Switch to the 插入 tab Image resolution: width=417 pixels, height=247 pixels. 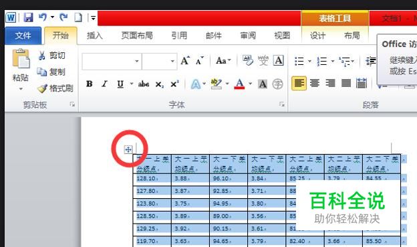pos(95,35)
